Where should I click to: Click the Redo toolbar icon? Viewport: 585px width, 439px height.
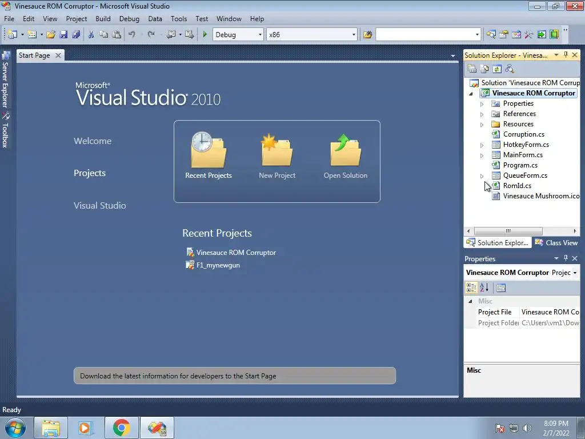pos(151,34)
